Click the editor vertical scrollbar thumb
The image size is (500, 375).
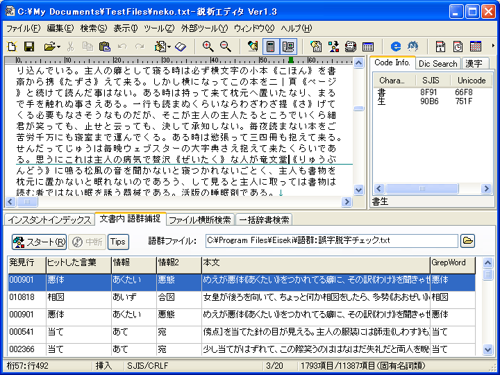coord(359,108)
